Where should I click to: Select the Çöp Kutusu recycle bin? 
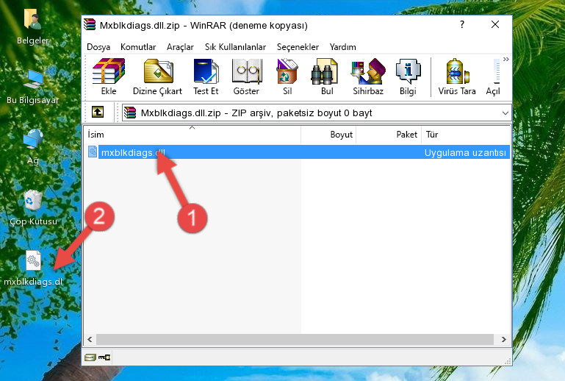point(33,208)
